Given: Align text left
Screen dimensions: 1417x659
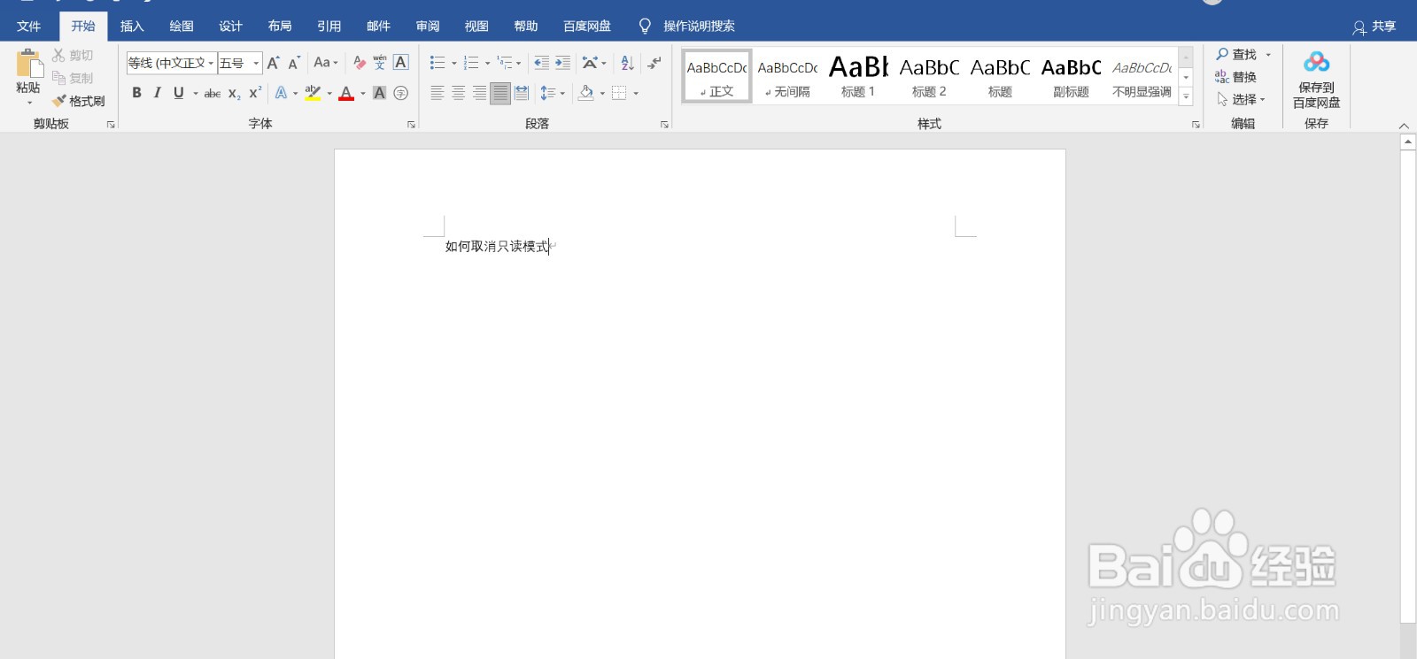Looking at the screenshot, I should click(437, 93).
